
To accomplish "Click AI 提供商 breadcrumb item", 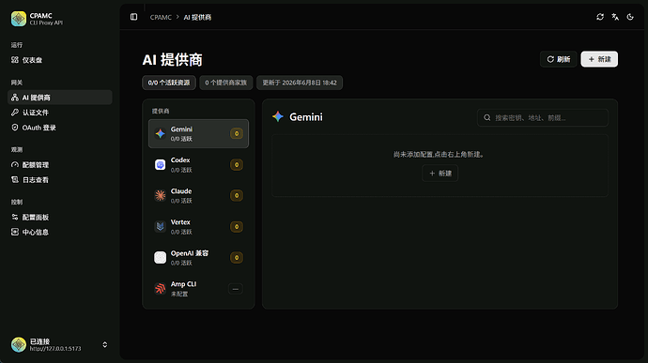I will [x=197, y=17].
